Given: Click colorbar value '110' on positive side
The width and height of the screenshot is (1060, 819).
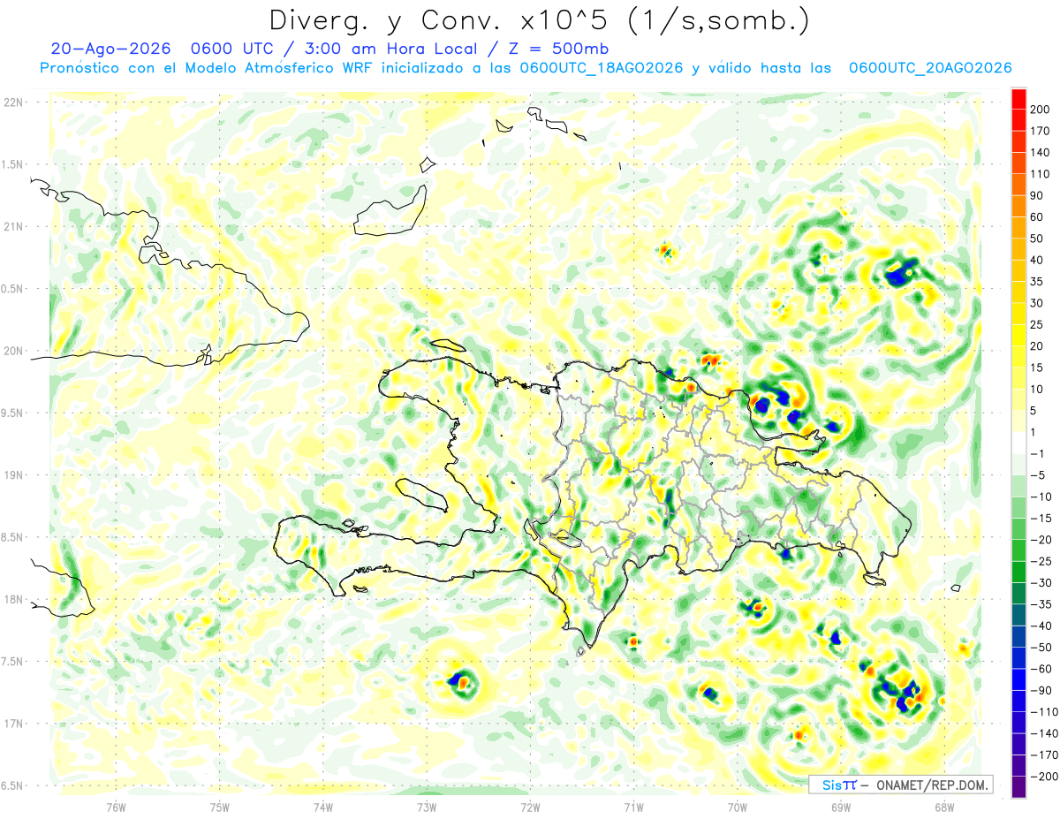Looking at the screenshot, I should 1040,174.
